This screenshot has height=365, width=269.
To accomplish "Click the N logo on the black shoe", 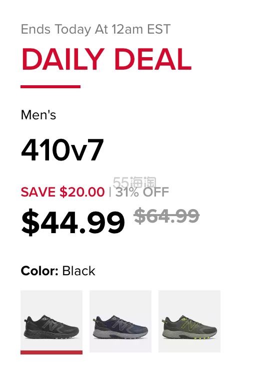I will point(51,325).
